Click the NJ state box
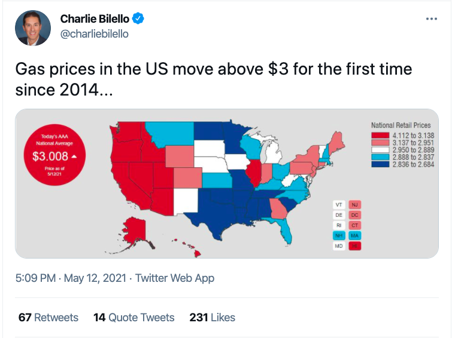 [355, 204]
